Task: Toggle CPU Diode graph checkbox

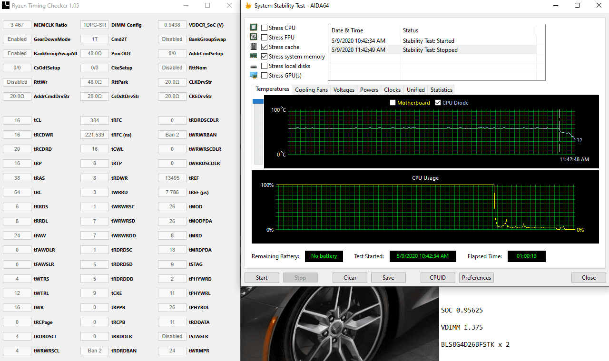Action: 438,103
